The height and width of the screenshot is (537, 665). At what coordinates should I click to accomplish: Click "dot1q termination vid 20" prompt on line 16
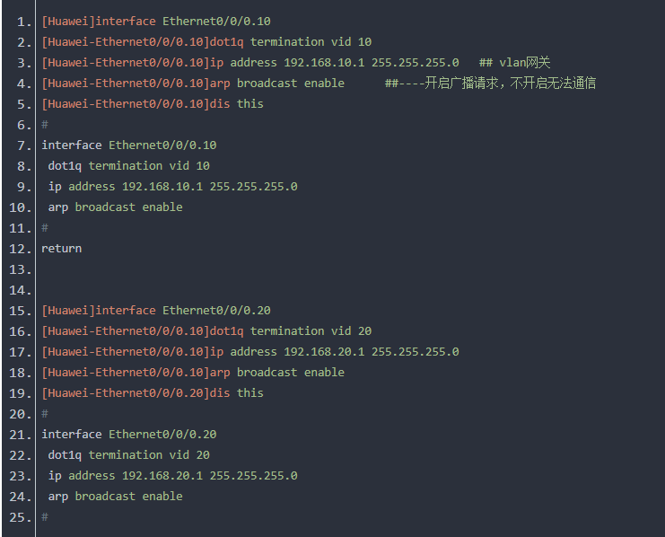click(290, 330)
